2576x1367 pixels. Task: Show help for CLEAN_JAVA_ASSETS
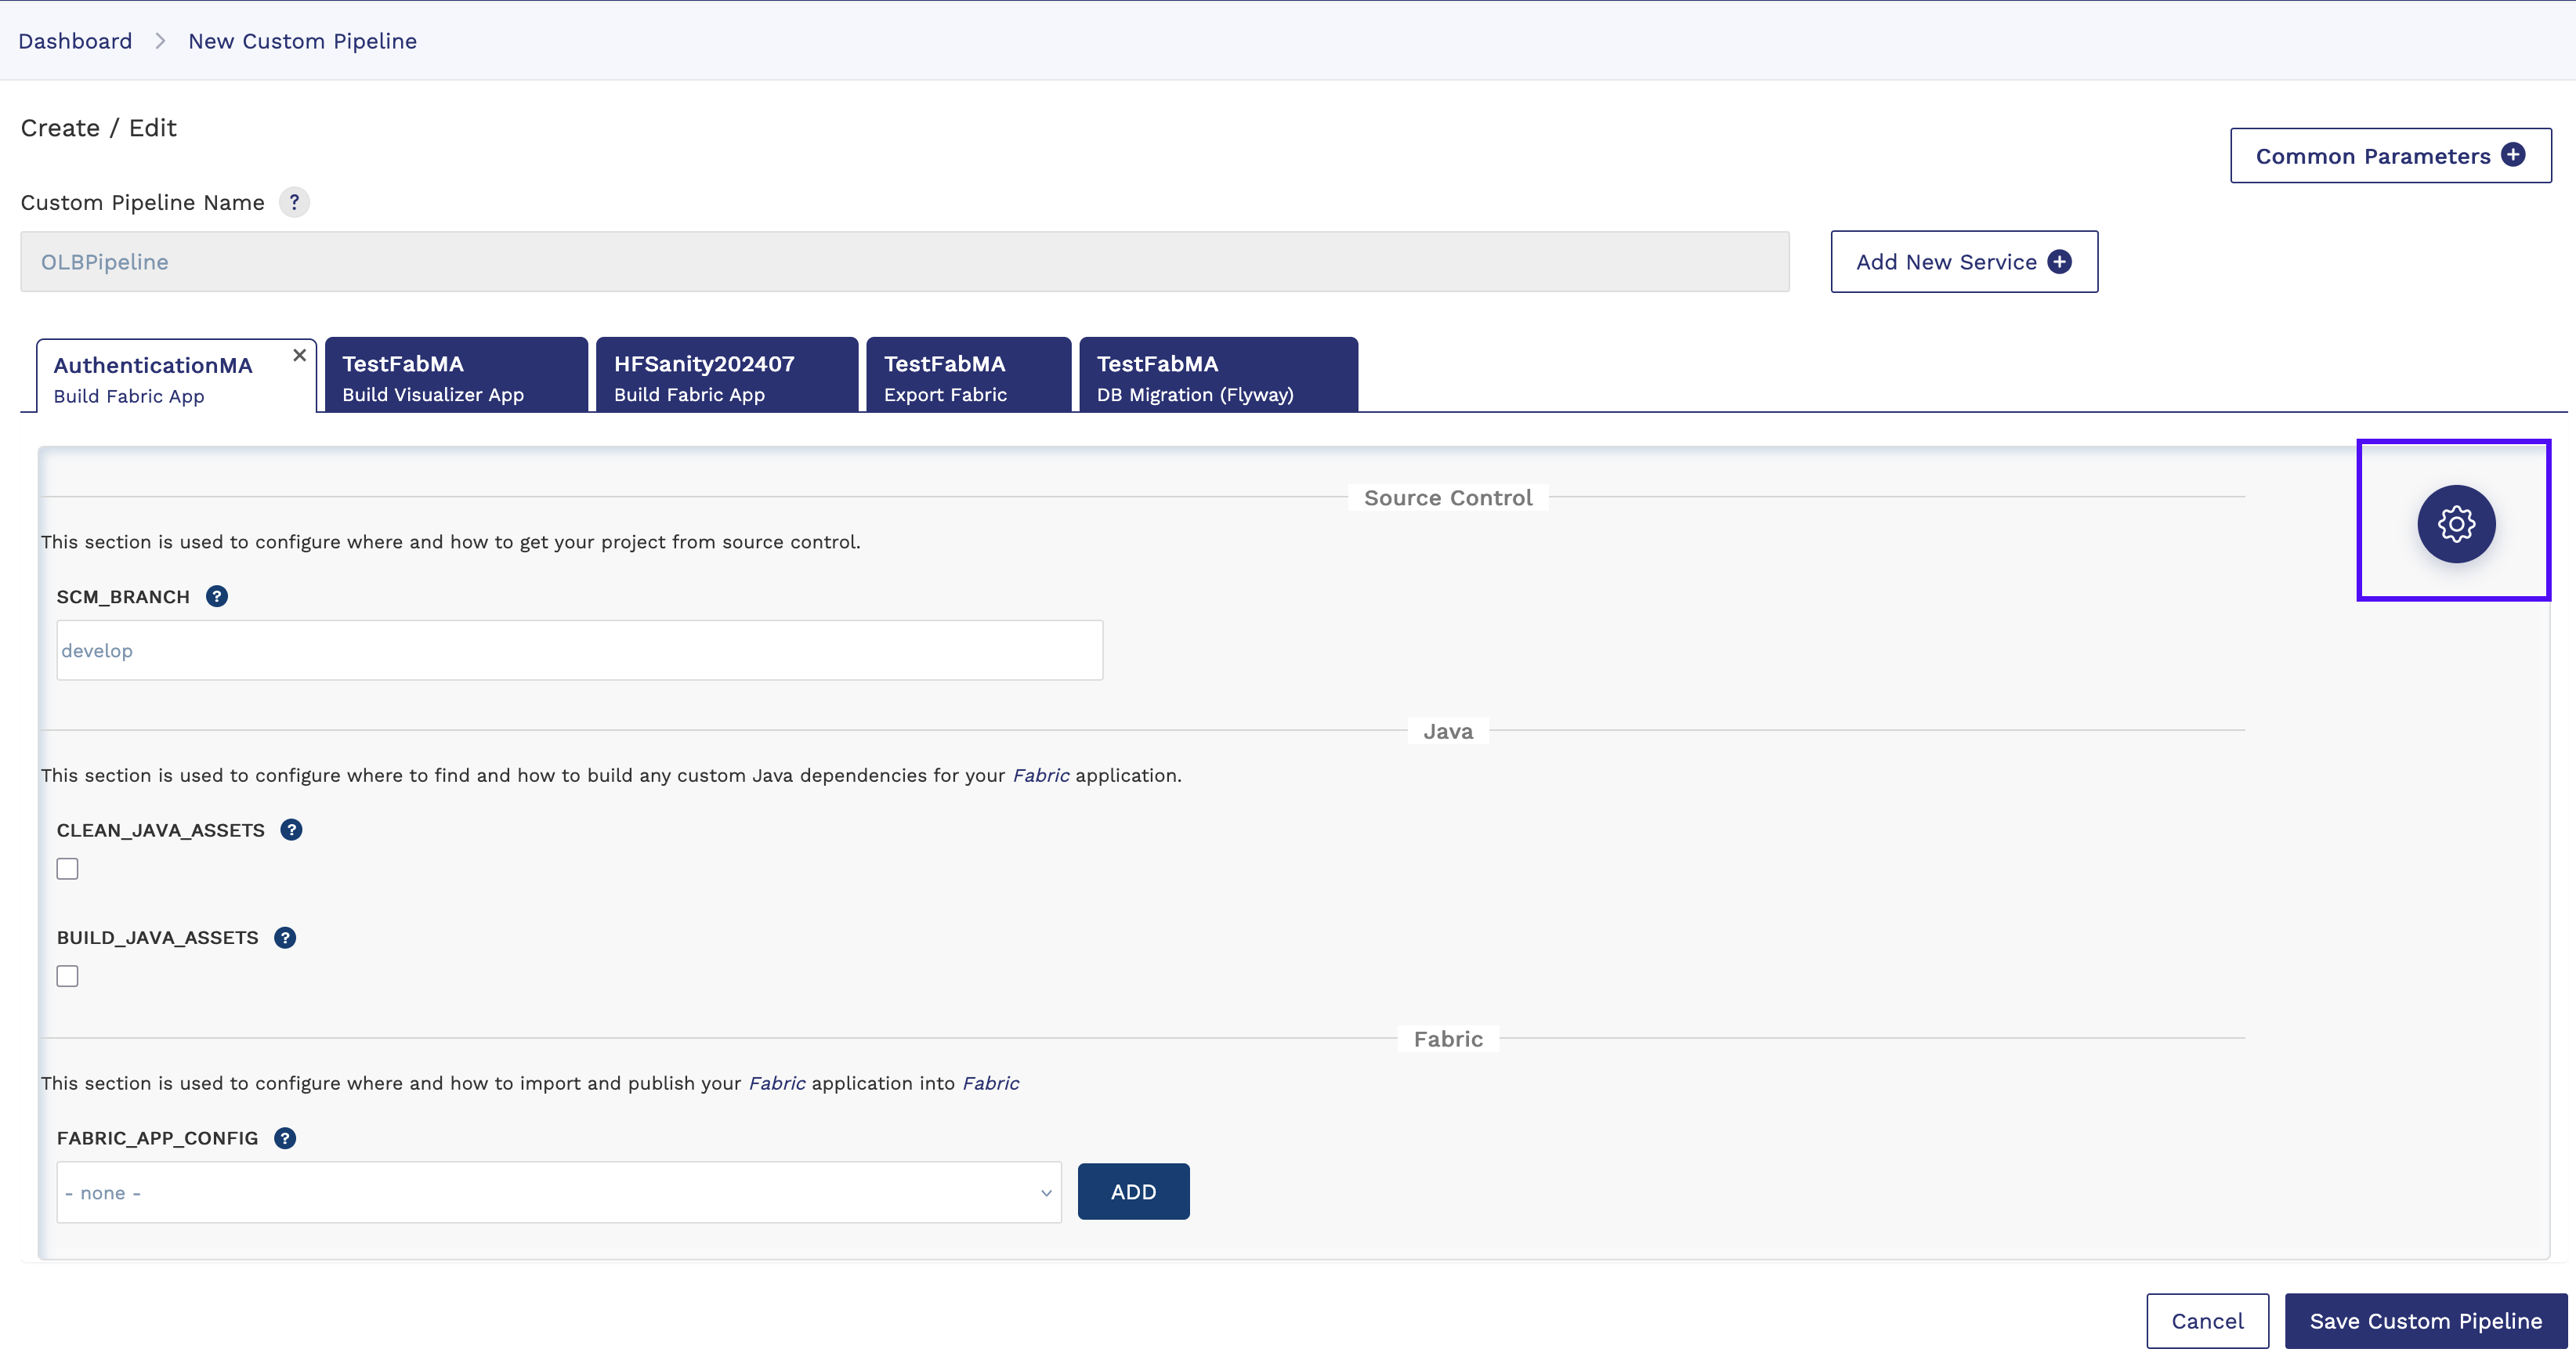tap(291, 830)
